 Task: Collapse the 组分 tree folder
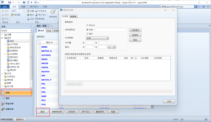point(2,38)
